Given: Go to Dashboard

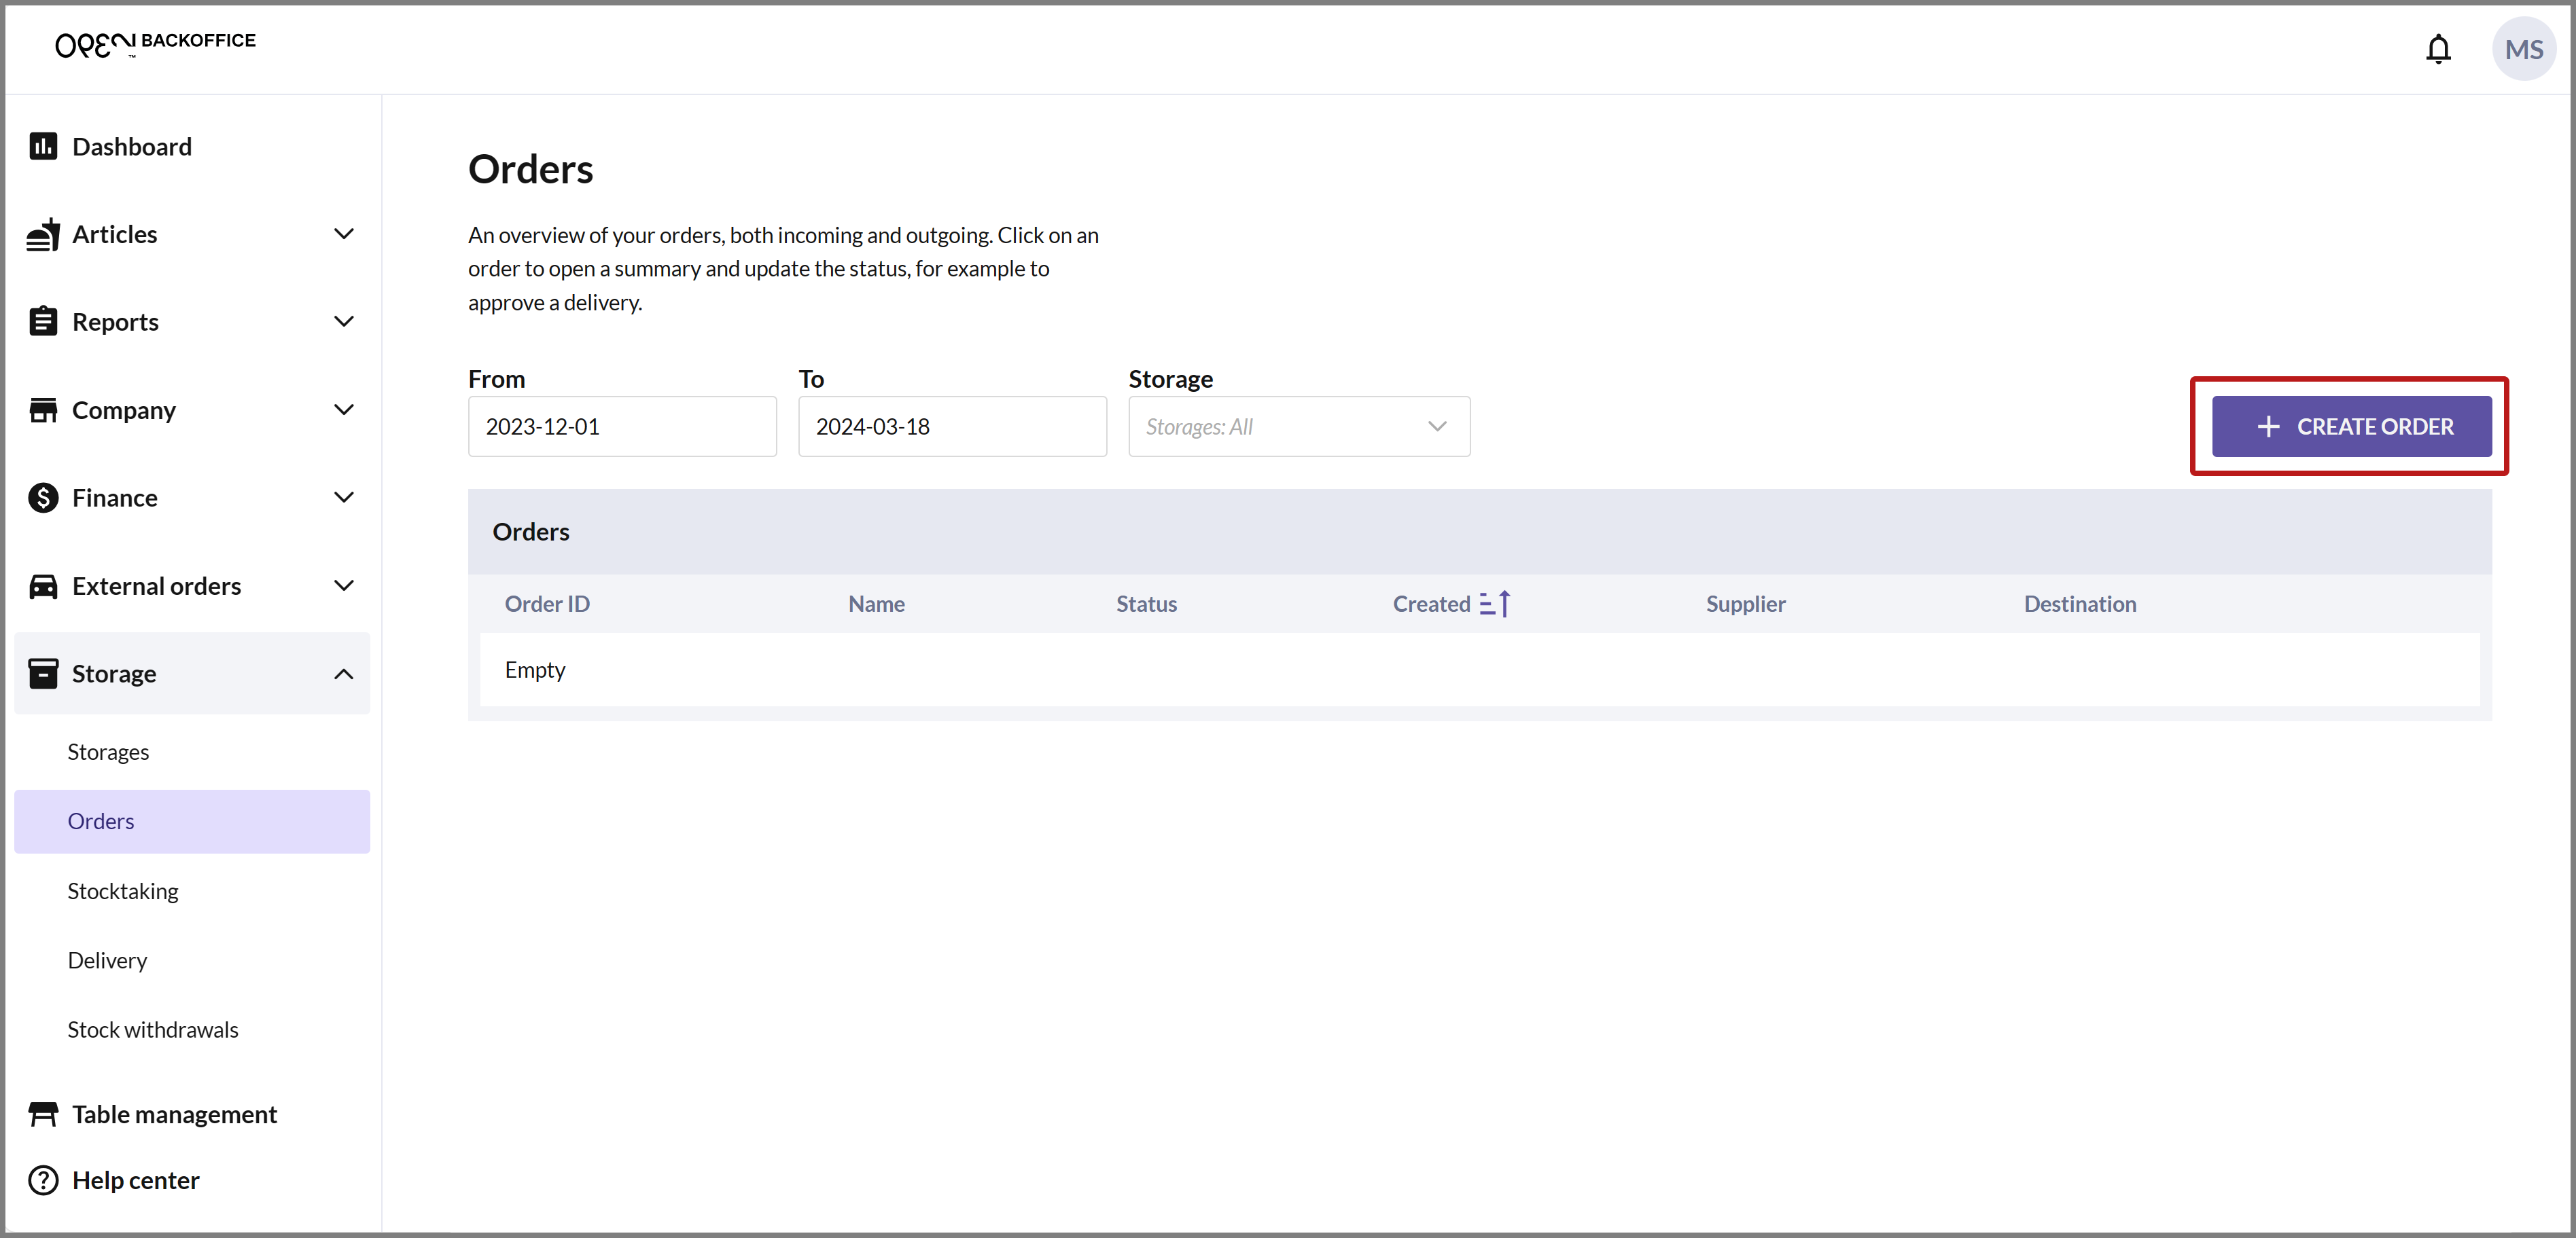Looking at the screenshot, I should tap(131, 147).
